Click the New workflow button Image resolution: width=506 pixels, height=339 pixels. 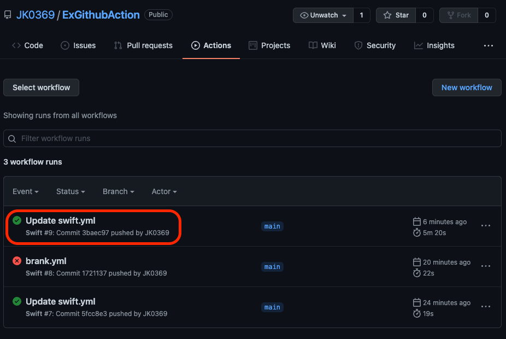point(467,87)
